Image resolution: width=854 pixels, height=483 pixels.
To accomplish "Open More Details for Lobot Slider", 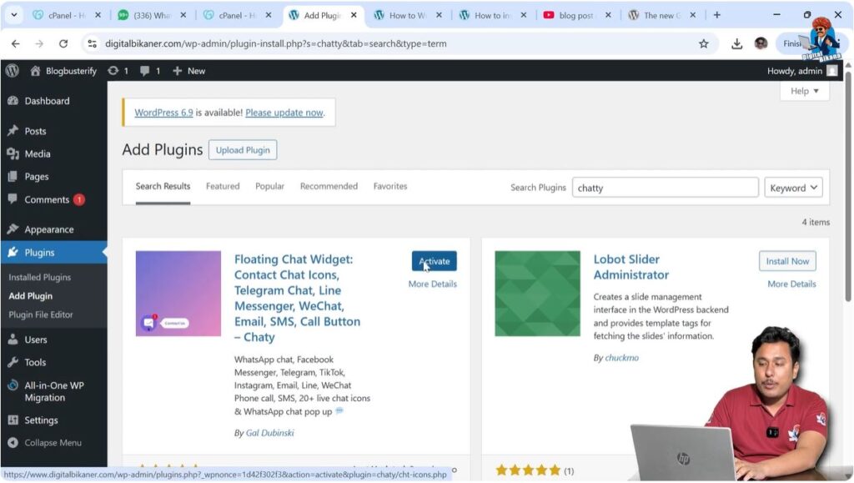I will [x=791, y=284].
